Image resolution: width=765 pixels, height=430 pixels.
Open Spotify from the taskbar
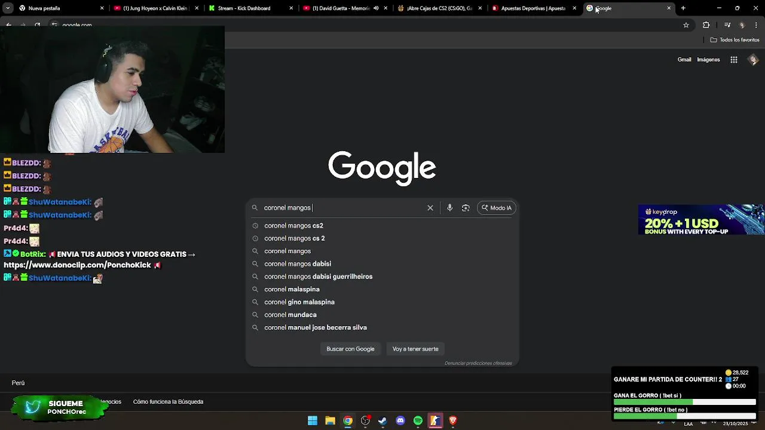(x=418, y=420)
